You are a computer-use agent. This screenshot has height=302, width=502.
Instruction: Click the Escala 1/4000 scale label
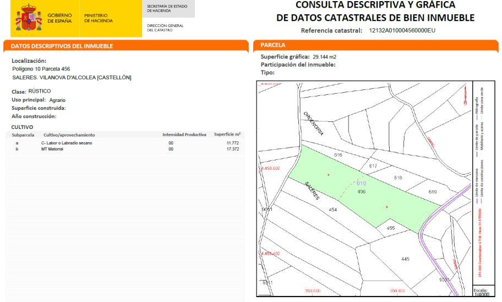(x=481, y=293)
